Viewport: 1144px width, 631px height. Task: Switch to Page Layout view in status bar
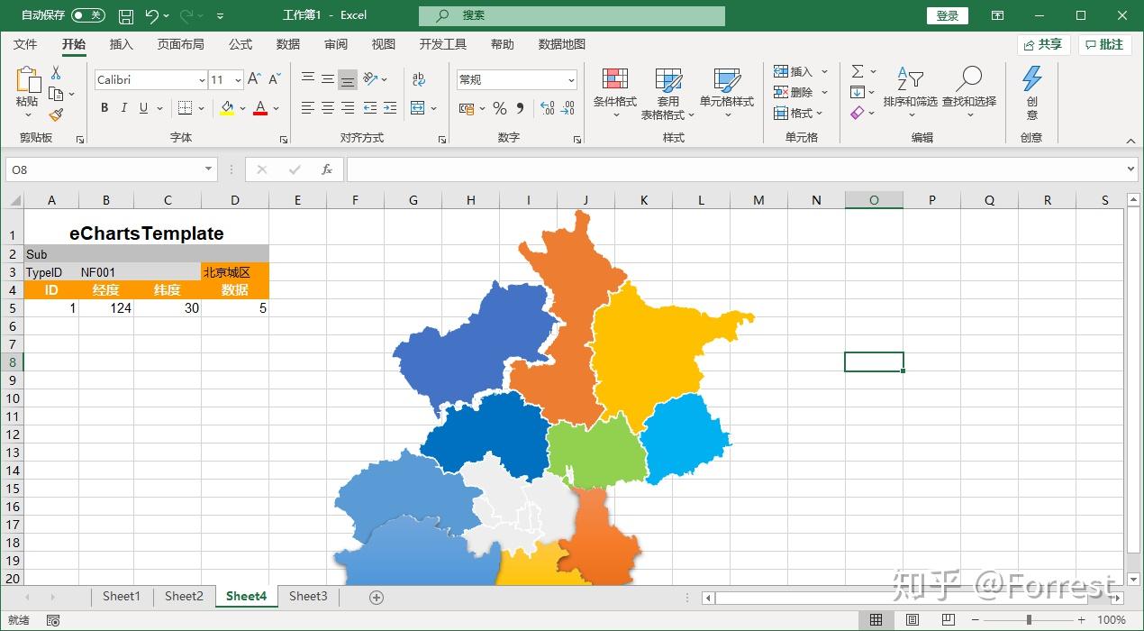(x=912, y=620)
